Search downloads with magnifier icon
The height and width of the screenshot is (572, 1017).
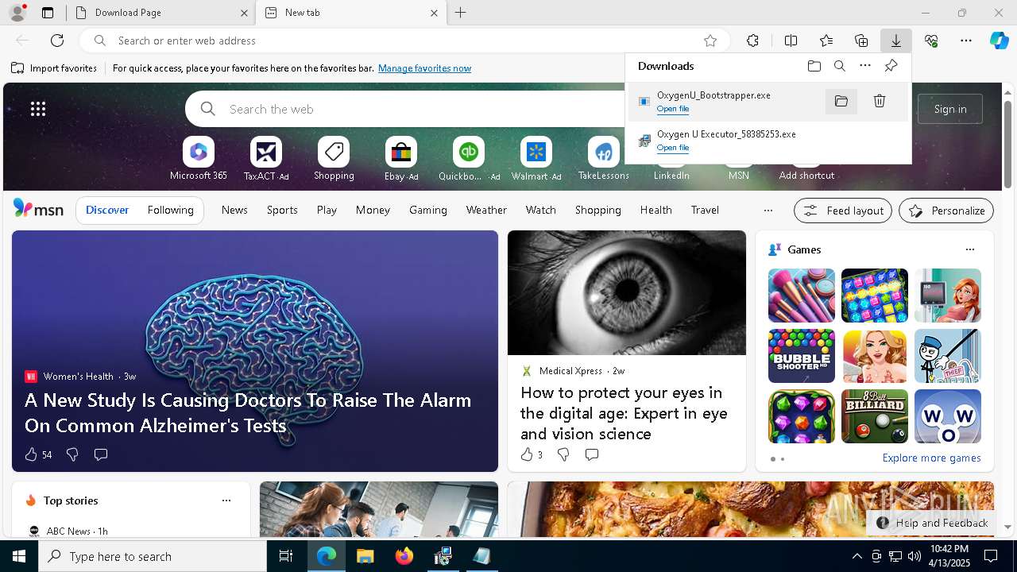[840, 66]
